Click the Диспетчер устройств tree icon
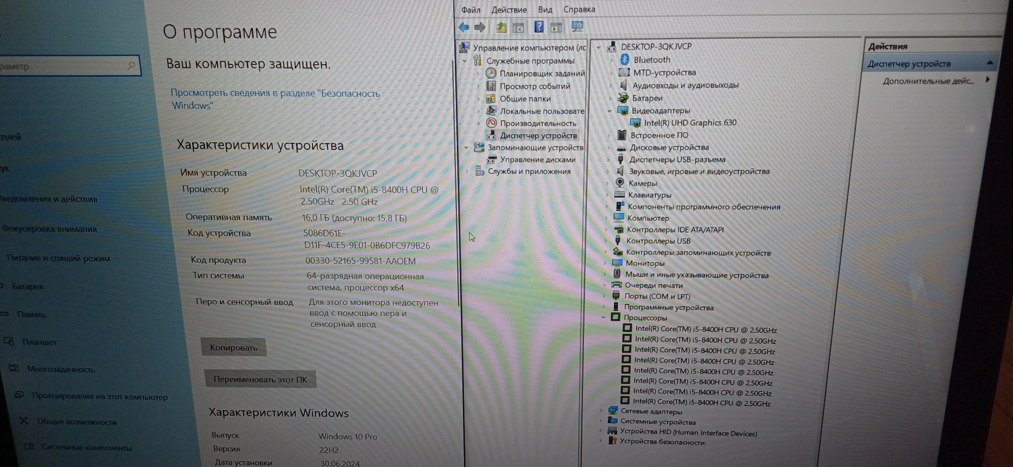Screen dimensions: 1013x467 (491, 135)
